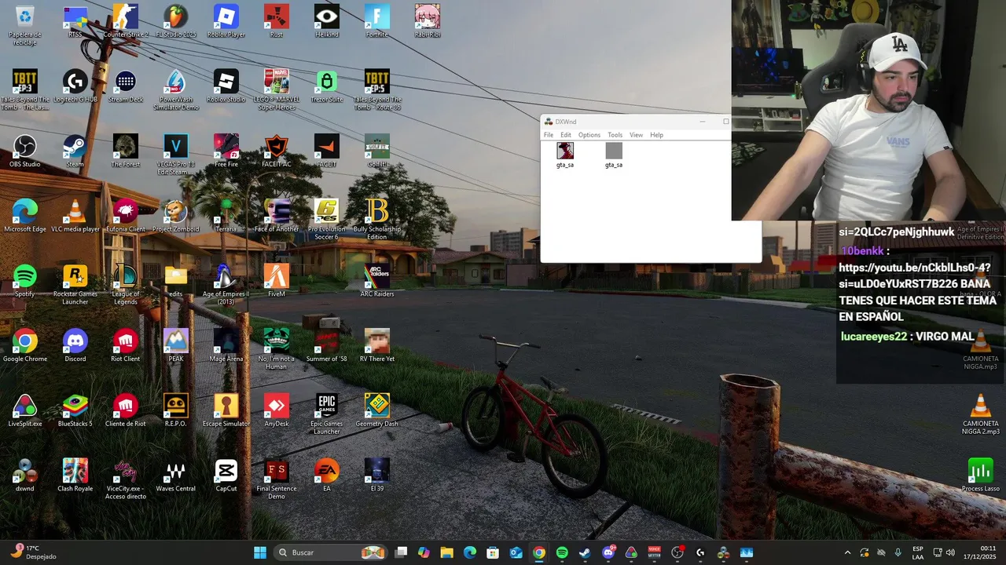Select the Geometry Dash icon
The image size is (1006, 565).
coord(377,410)
